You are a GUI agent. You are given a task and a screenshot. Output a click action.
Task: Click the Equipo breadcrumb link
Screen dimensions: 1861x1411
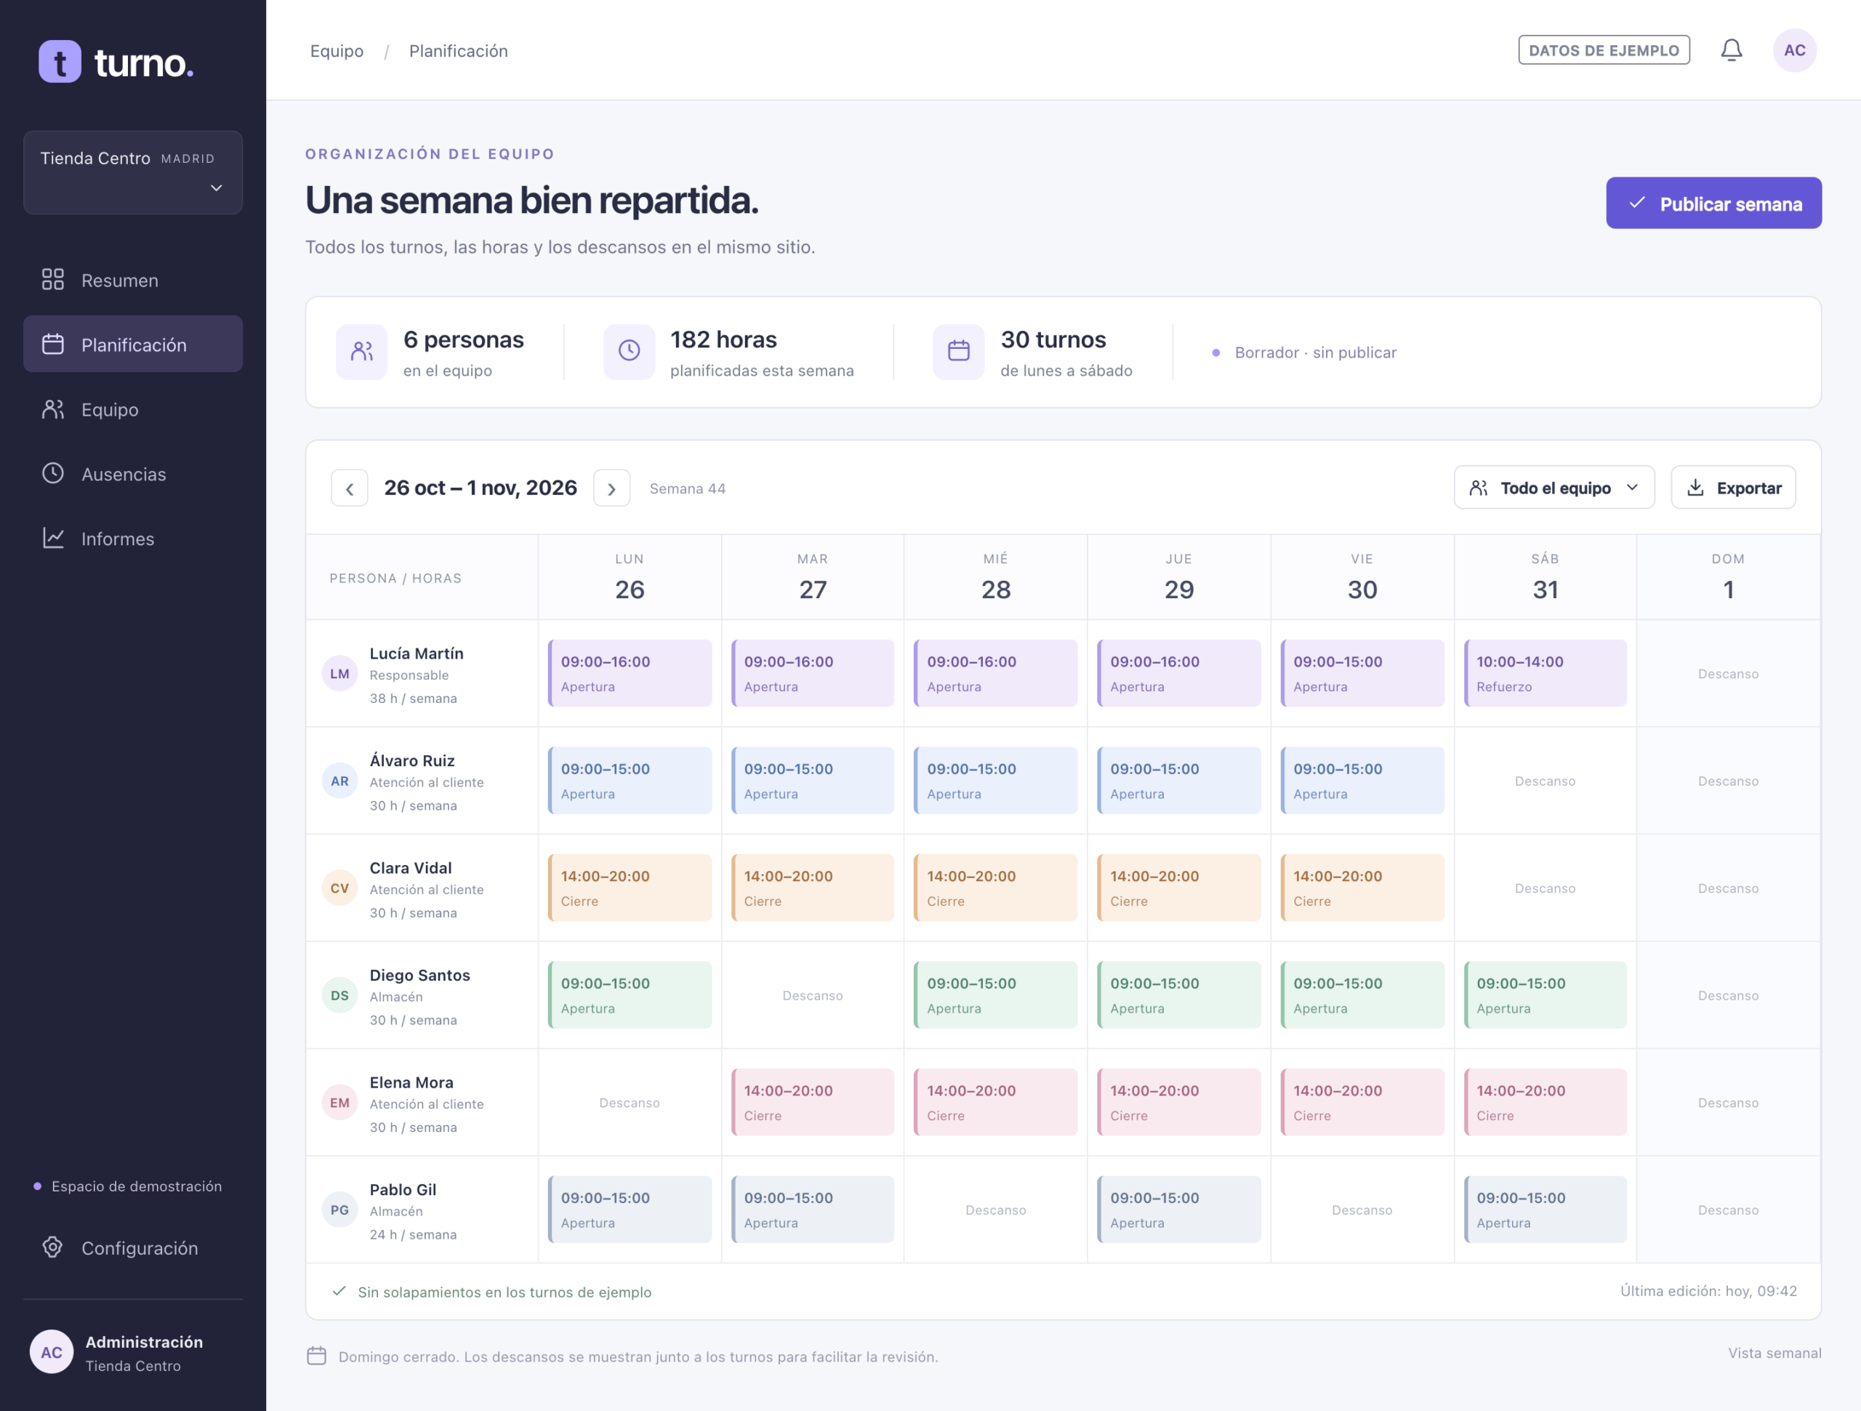point(337,50)
